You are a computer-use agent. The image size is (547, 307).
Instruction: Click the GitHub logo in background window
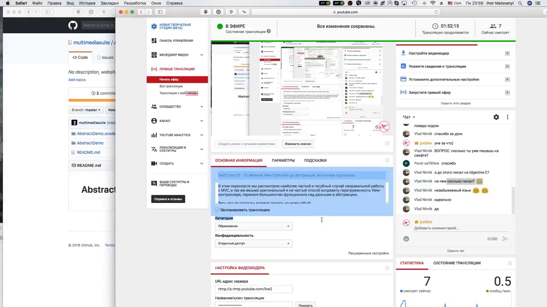(x=73, y=25)
